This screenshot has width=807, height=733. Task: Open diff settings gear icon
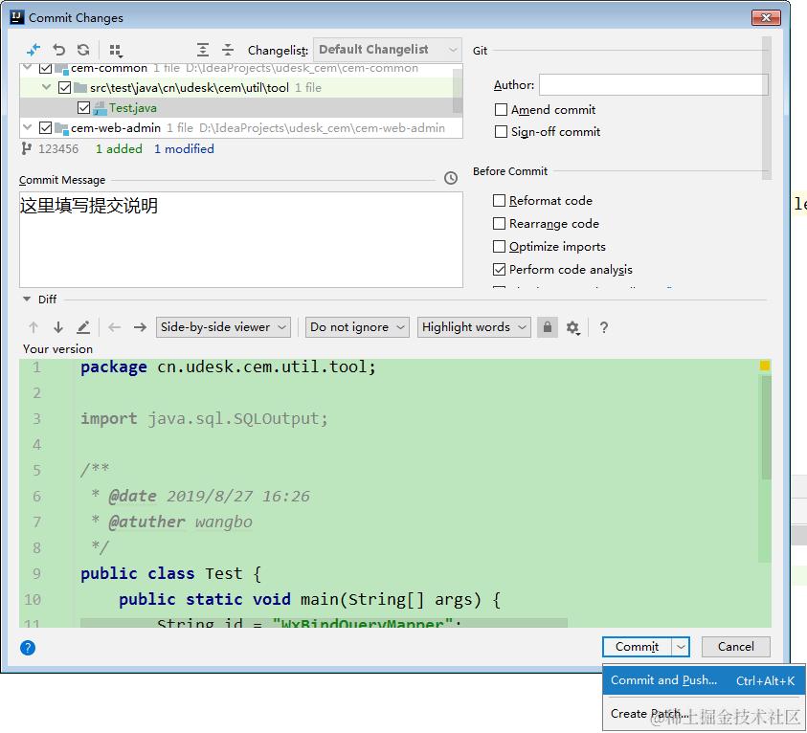point(572,327)
